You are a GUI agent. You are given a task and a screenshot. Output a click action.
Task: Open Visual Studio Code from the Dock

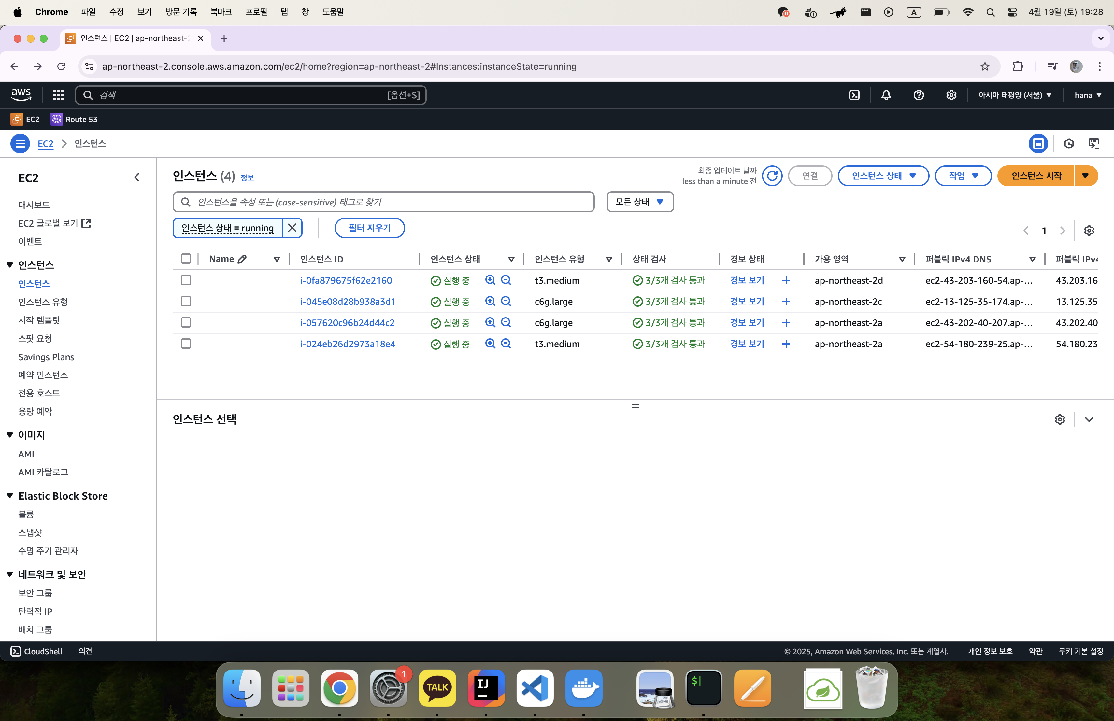pyautogui.click(x=535, y=688)
